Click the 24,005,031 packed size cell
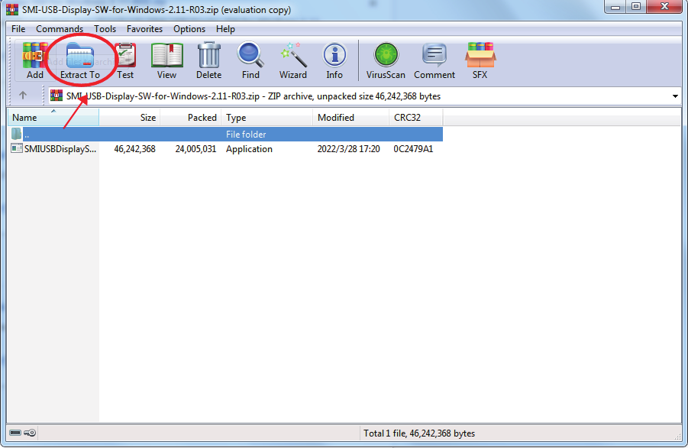This screenshot has width=688, height=448. pos(195,149)
